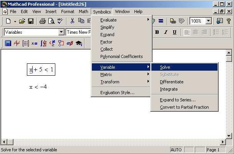Open the View menu
Screen dimensions: 234x154
(37, 12)
